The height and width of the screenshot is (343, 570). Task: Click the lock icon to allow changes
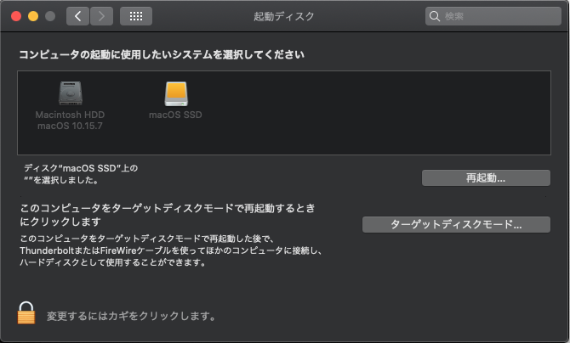pos(26,312)
